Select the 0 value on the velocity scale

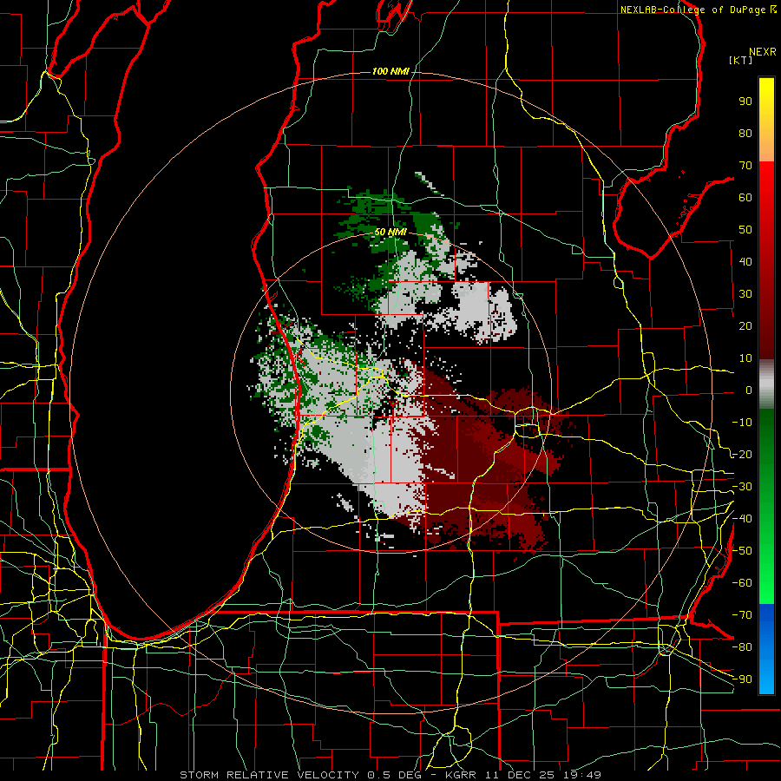(x=749, y=390)
